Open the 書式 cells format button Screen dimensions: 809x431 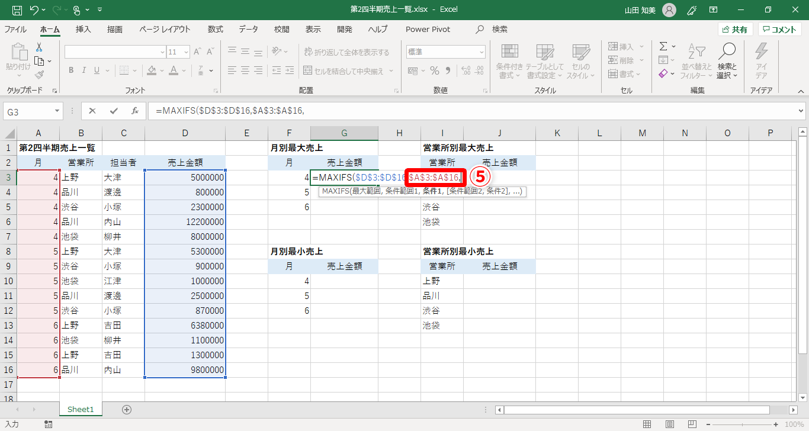tap(625, 74)
